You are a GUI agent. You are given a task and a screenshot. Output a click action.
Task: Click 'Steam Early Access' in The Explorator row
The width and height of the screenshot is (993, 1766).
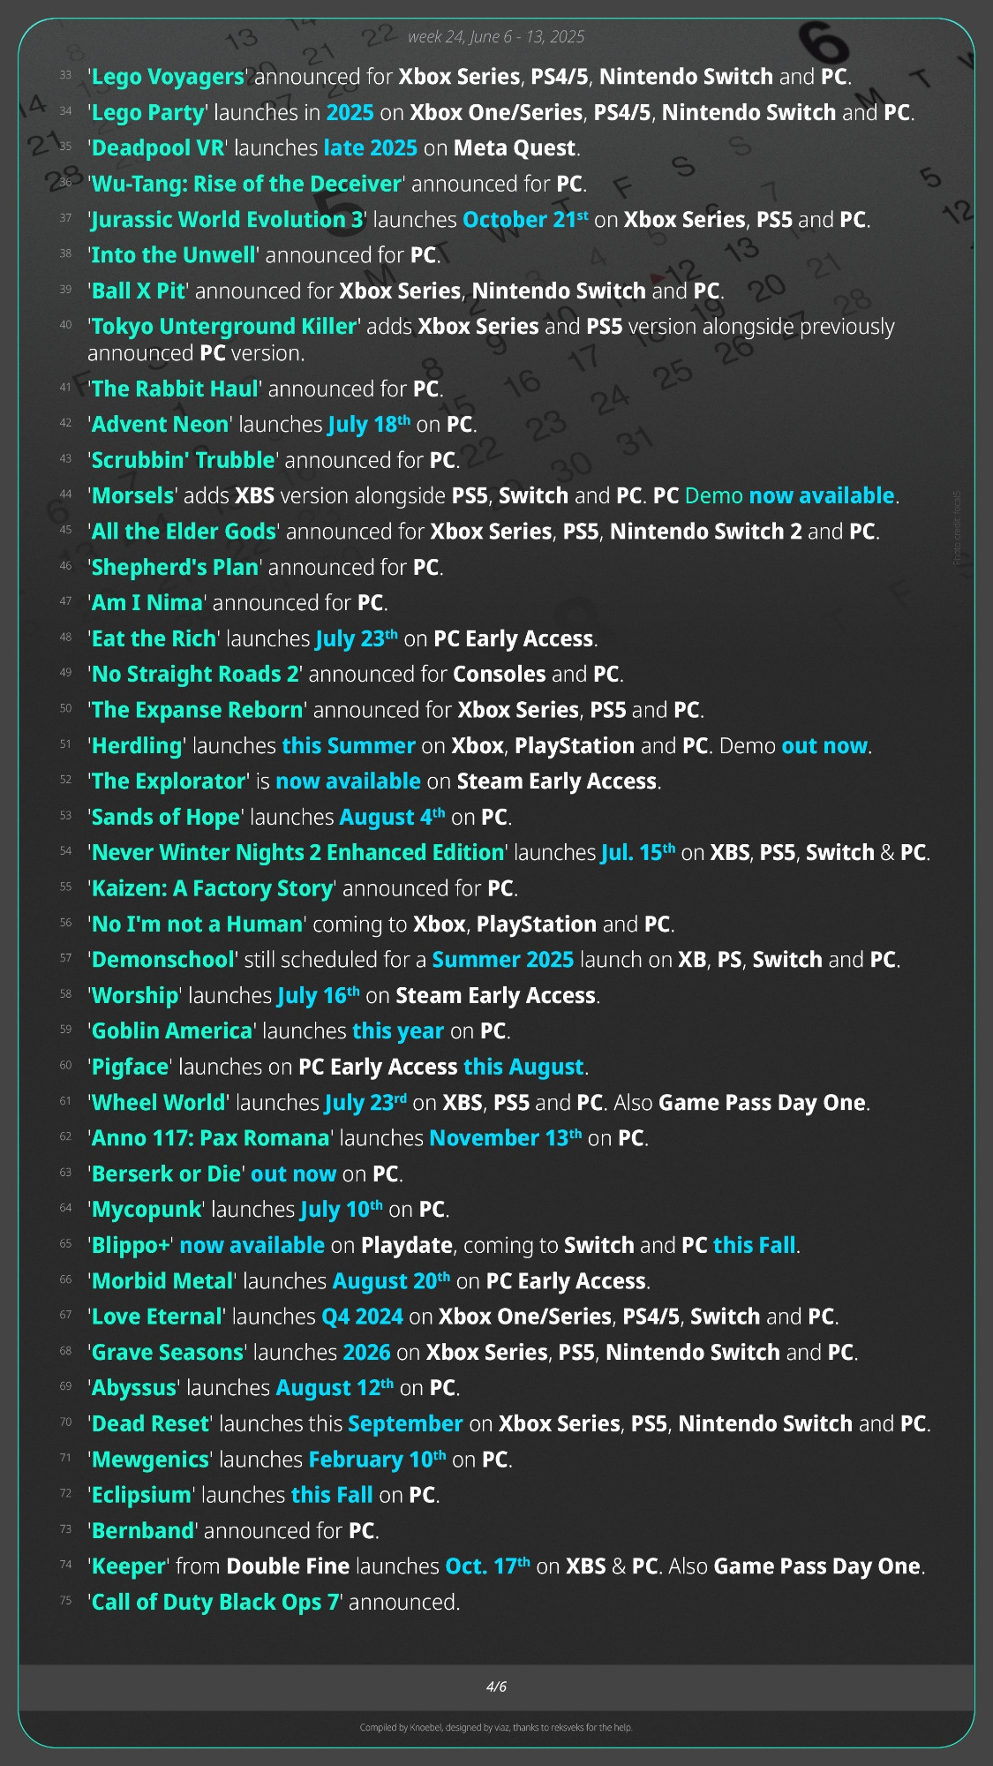(x=557, y=781)
